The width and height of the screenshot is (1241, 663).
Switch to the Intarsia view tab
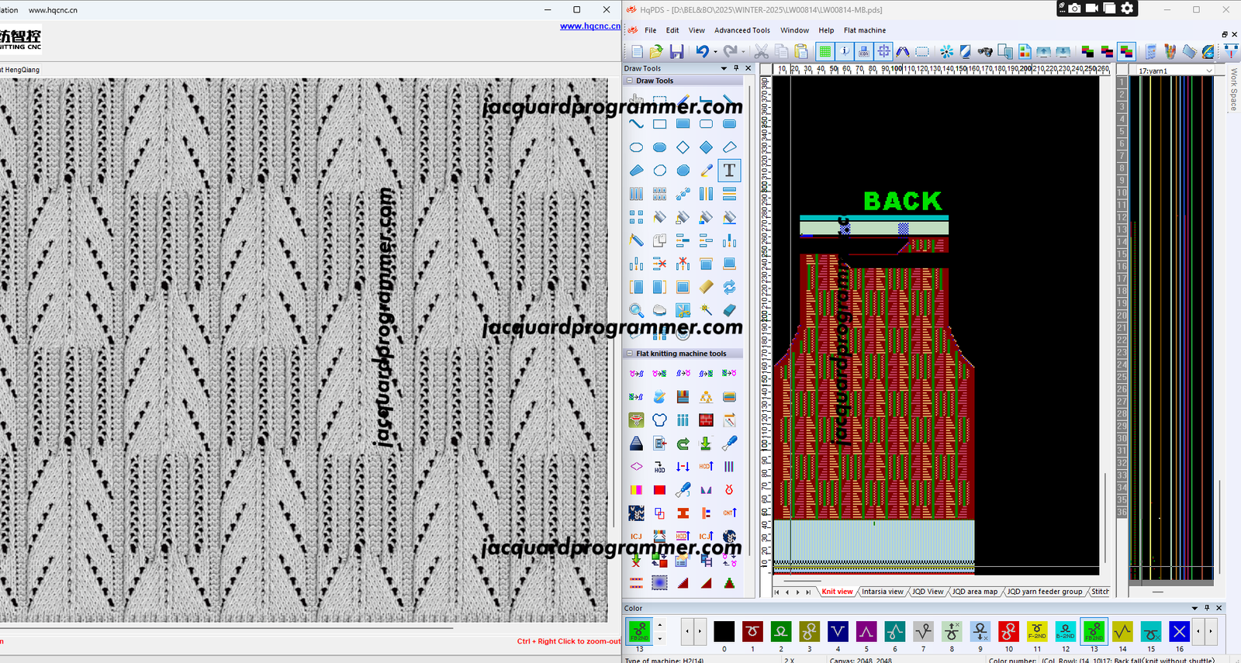(882, 592)
